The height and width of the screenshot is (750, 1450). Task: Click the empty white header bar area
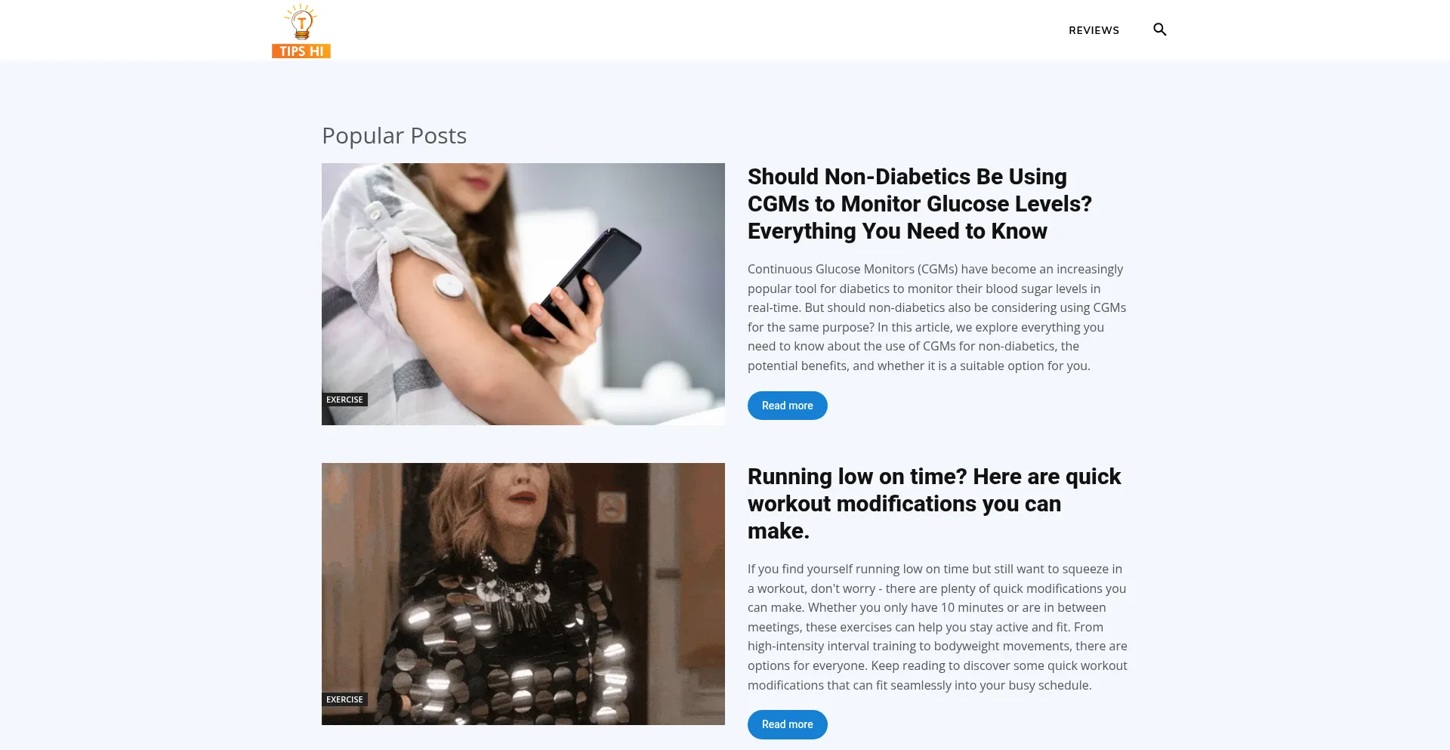point(695,30)
